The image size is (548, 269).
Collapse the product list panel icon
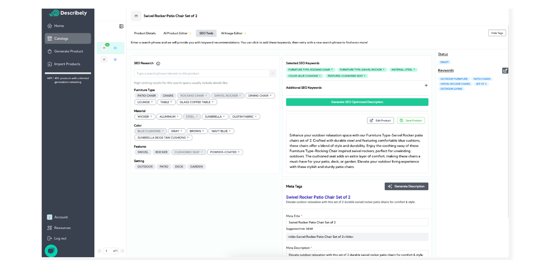(x=121, y=26)
